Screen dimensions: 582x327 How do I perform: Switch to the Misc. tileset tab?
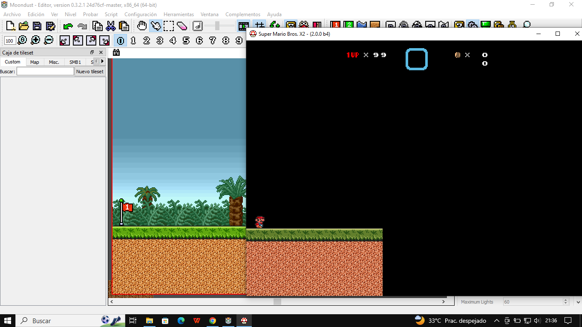(x=54, y=62)
